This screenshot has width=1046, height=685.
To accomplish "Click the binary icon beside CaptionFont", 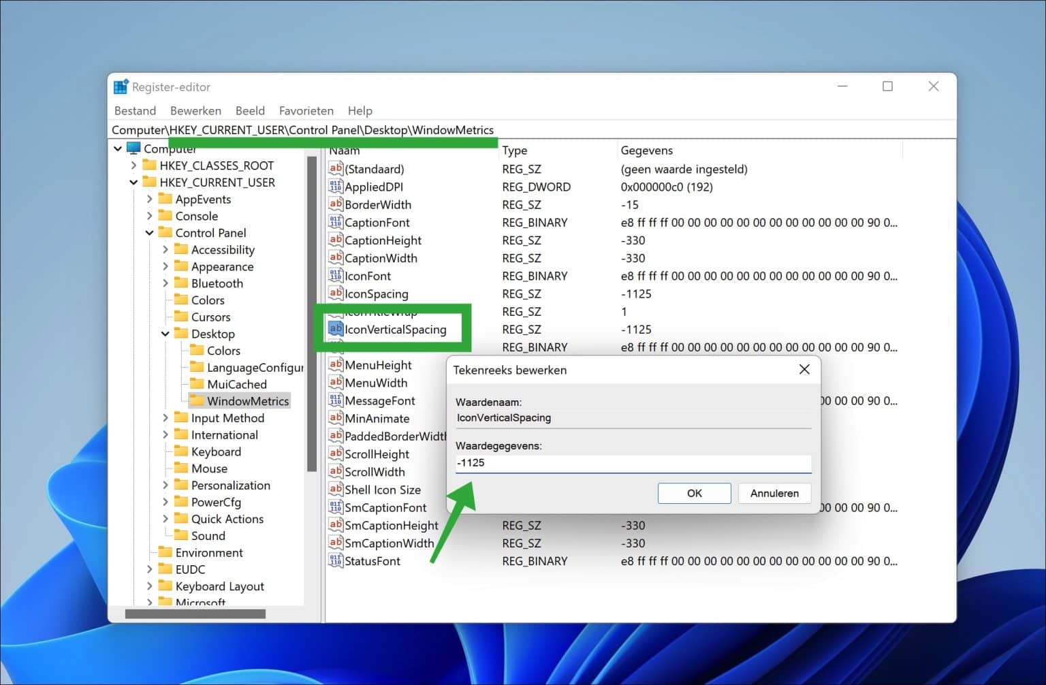I will pos(335,222).
